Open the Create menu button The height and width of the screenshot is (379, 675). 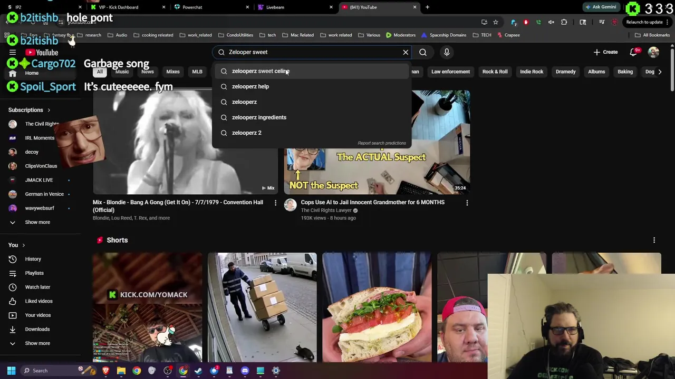click(x=605, y=52)
